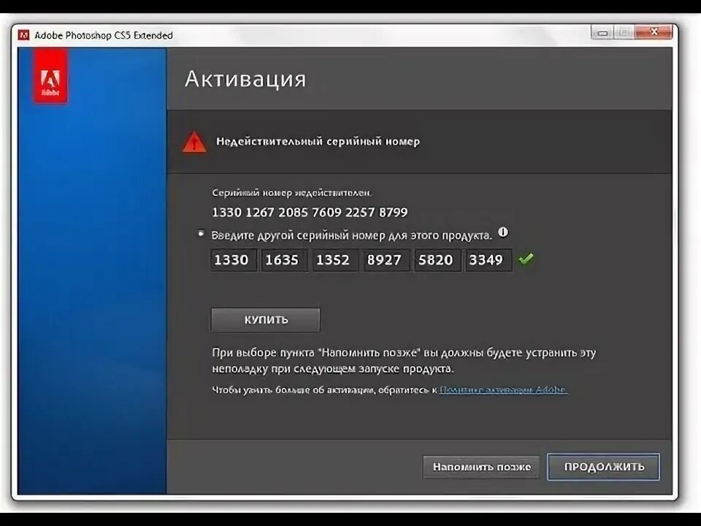701x526 pixels.
Task: Click the serial field containing 3349
Action: (x=489, y=260)
